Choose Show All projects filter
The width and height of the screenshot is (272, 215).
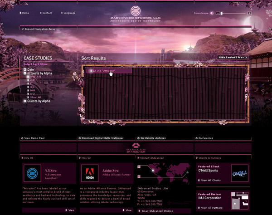(x=34, y=98)
